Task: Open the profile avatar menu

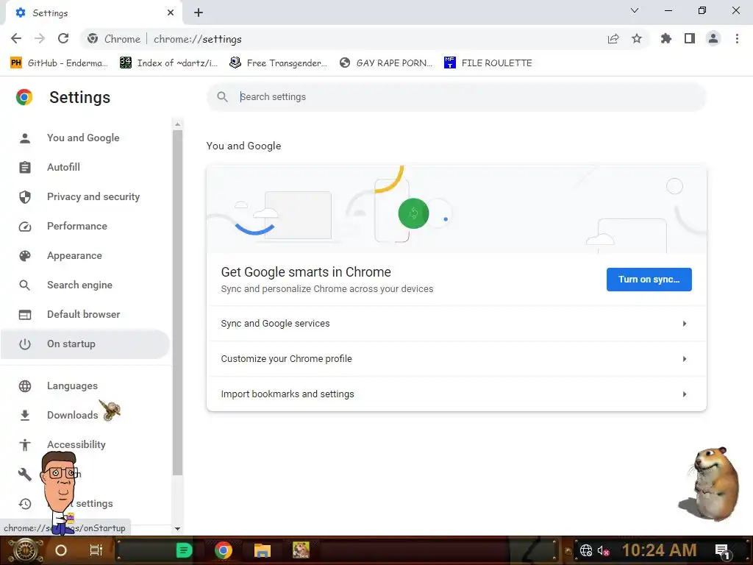Action: (713, 39)
